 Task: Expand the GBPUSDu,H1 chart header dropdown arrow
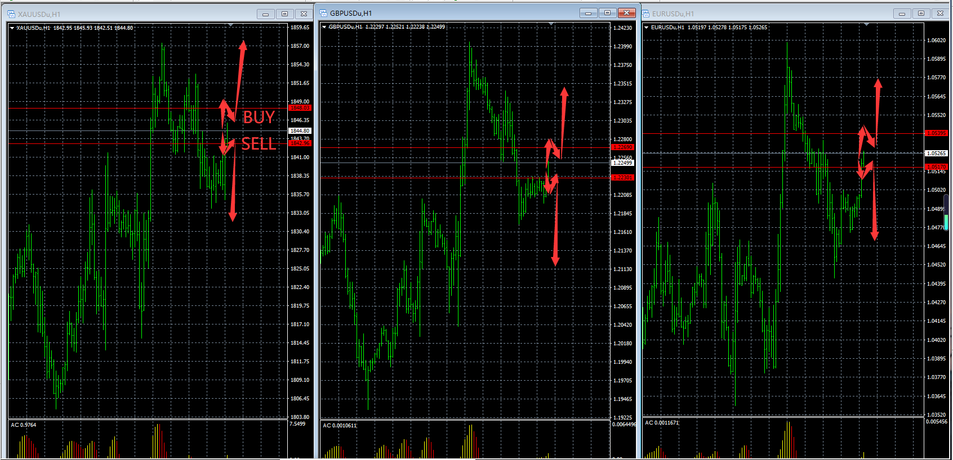(324, 27)
